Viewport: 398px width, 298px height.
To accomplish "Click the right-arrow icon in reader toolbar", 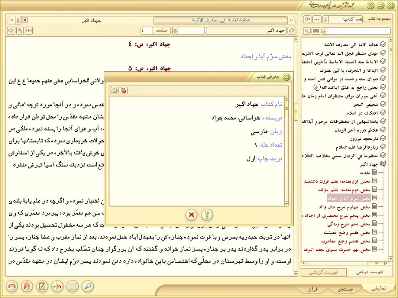I will pyautogui.click(x=11, y=31).
